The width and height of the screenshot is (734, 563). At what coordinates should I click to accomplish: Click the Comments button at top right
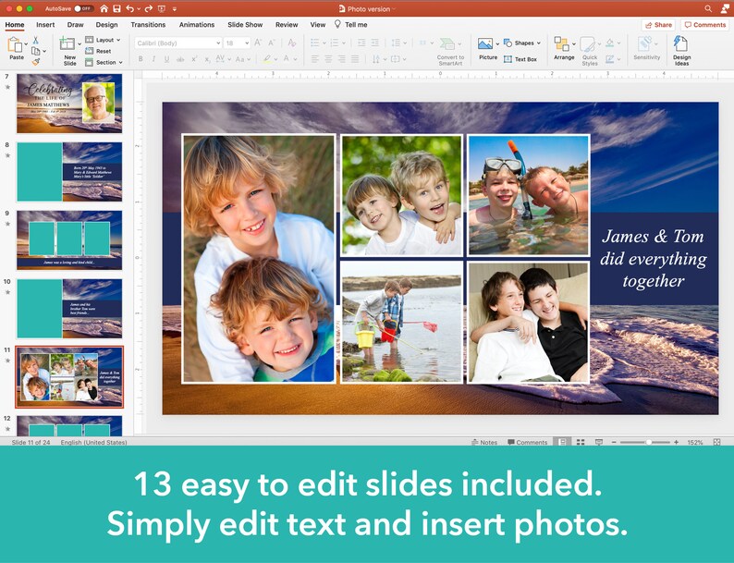coord(705,25)
